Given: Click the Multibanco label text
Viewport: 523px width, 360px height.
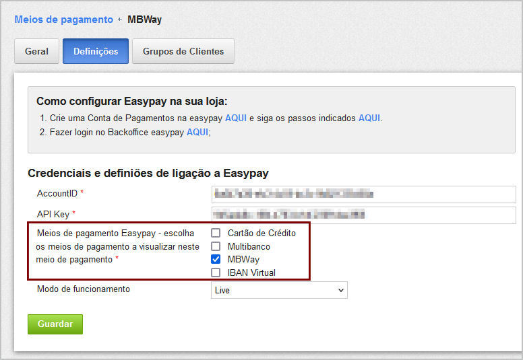Looking at the screenshot, I should click(x=249, y=246).
